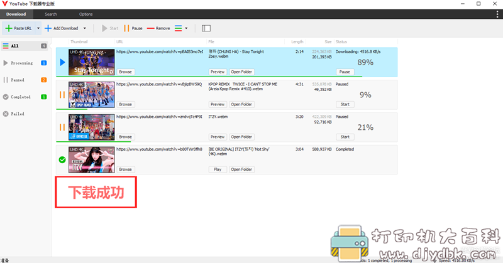Viewport: 503px width, 263px height.
Task: Open the TWICE KPOP REMIX thumbnail
Action: click(91, 95)
